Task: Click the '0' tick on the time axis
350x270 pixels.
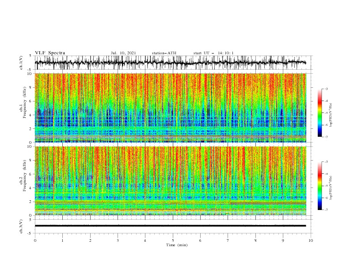Action: pos(35,240)
